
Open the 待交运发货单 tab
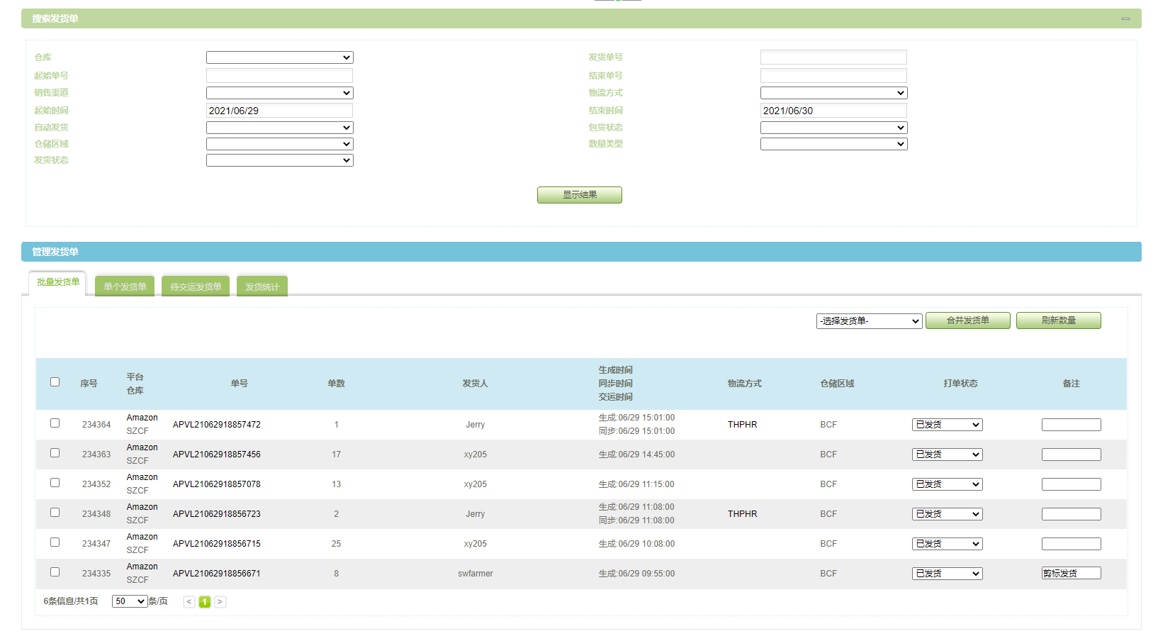[x=196, y=286]
